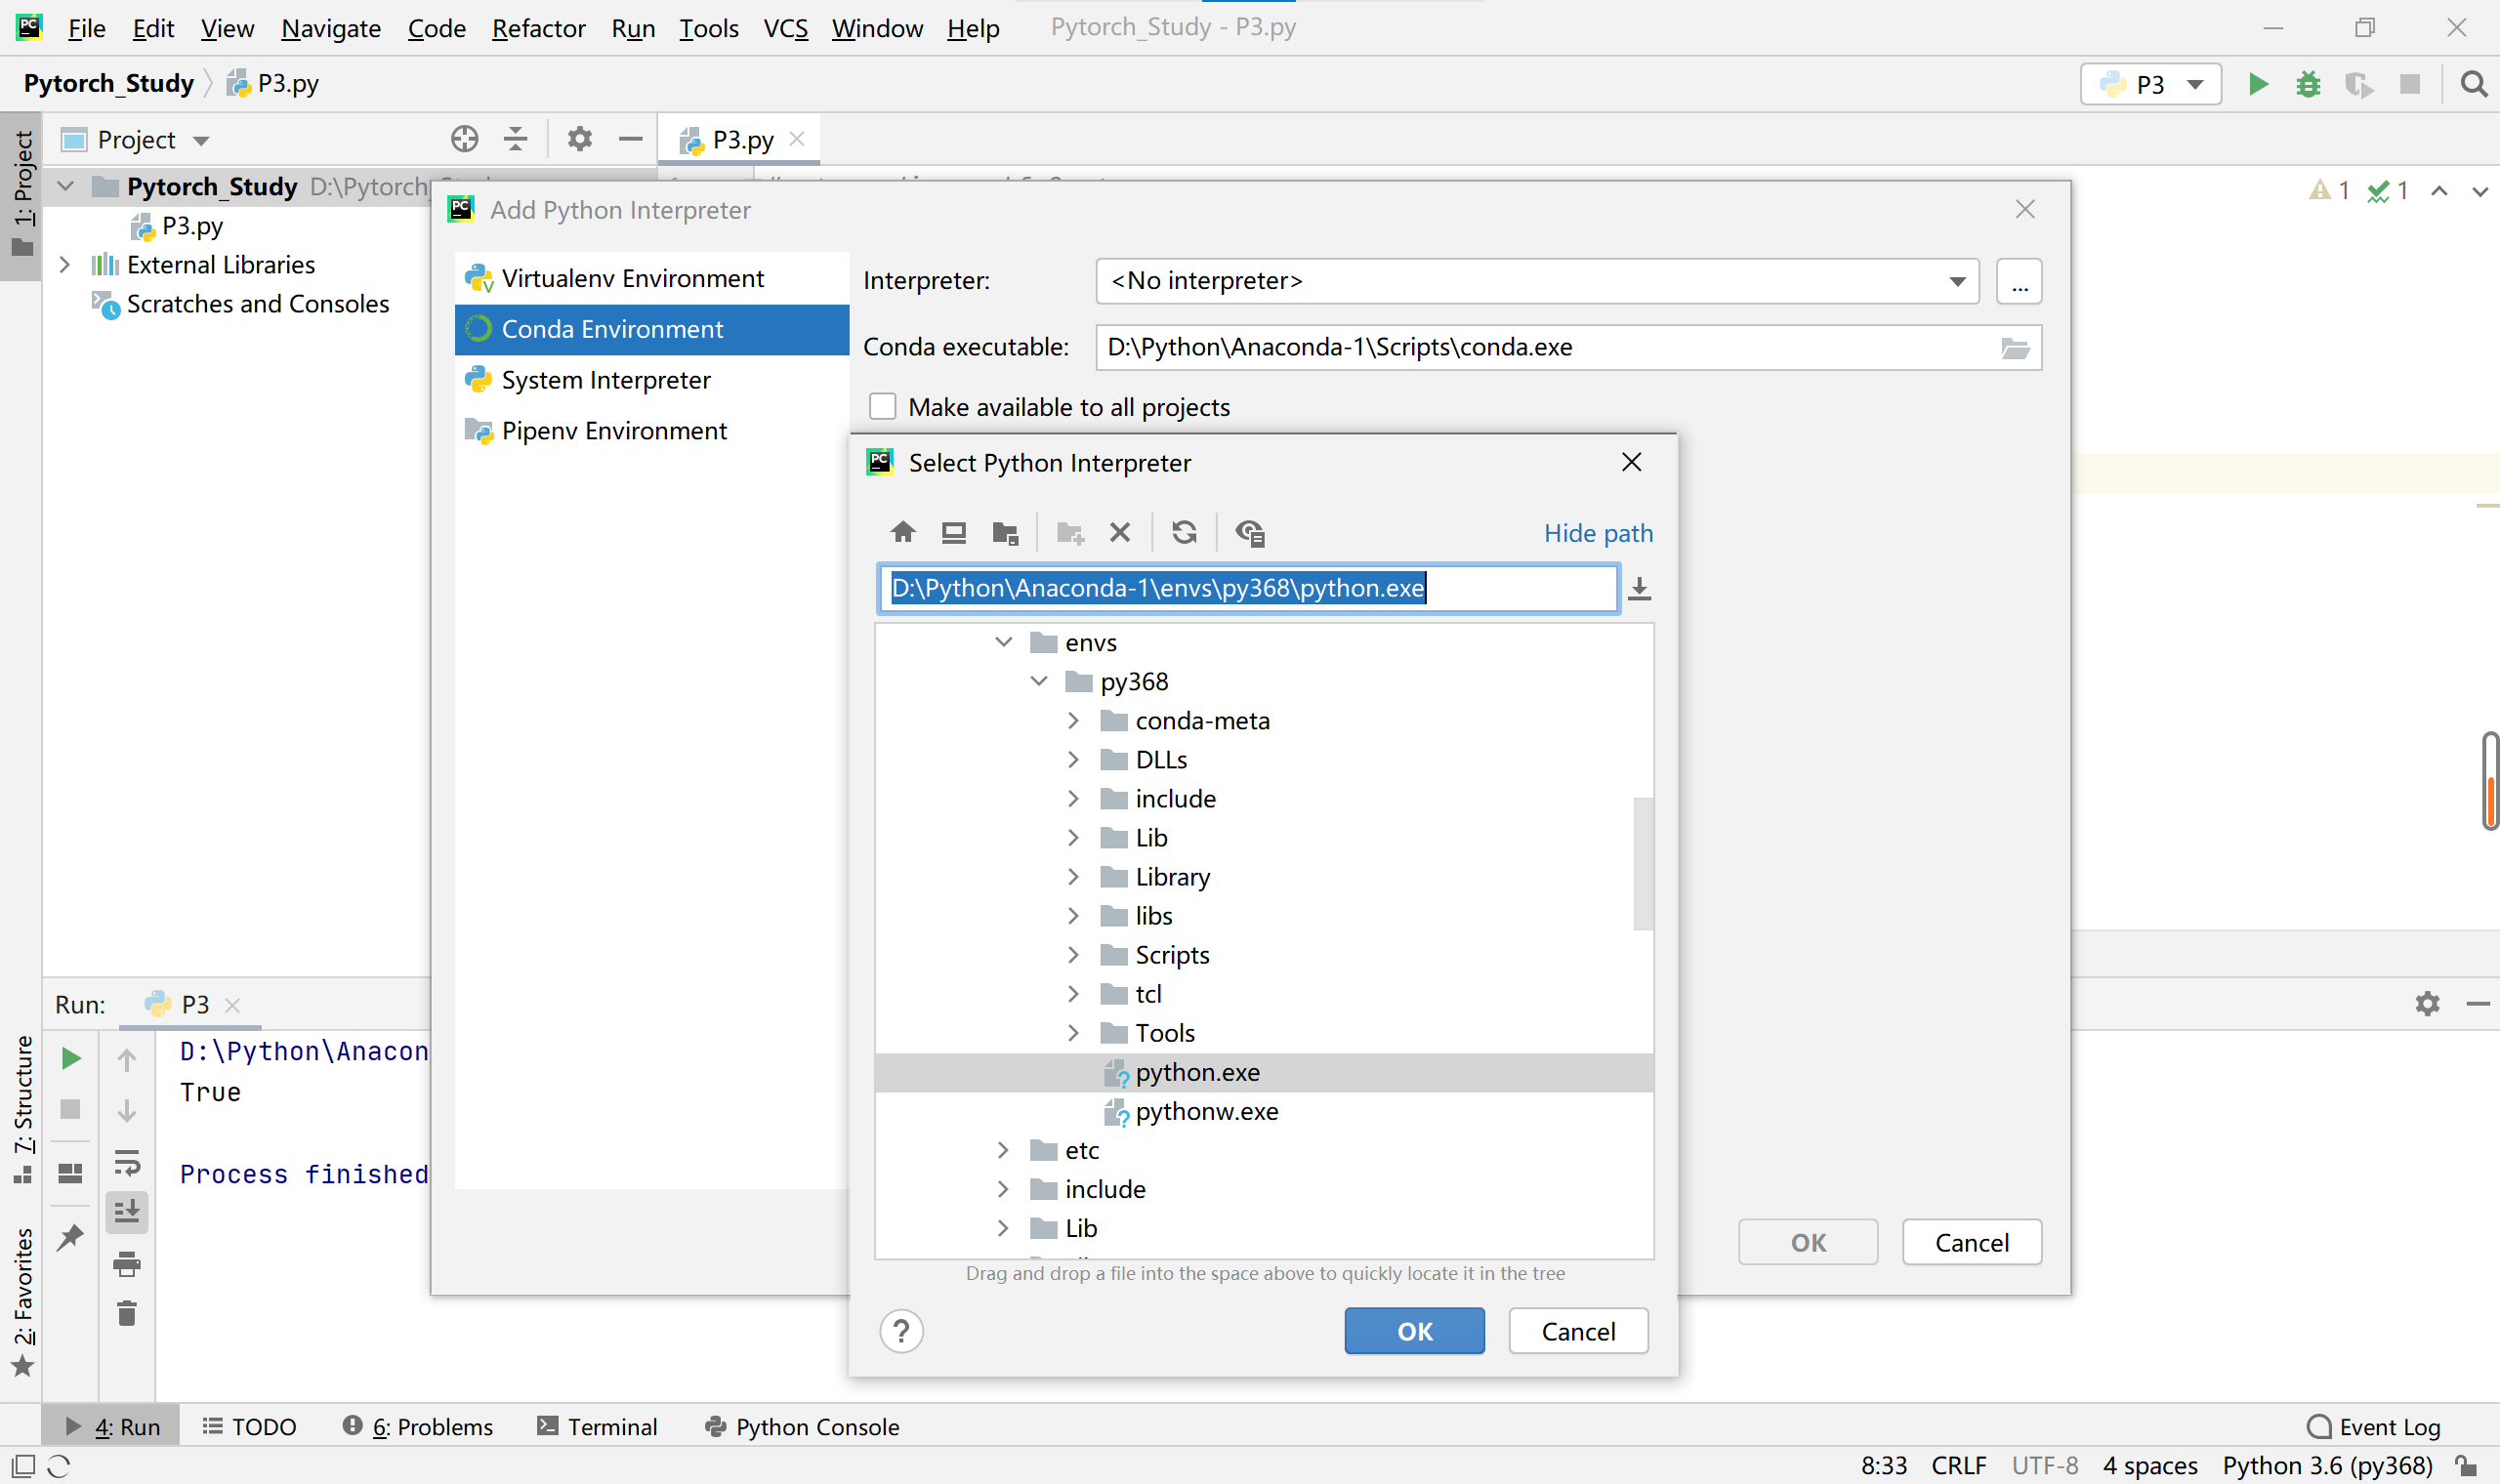Print the Run console output

[127, 1264]
